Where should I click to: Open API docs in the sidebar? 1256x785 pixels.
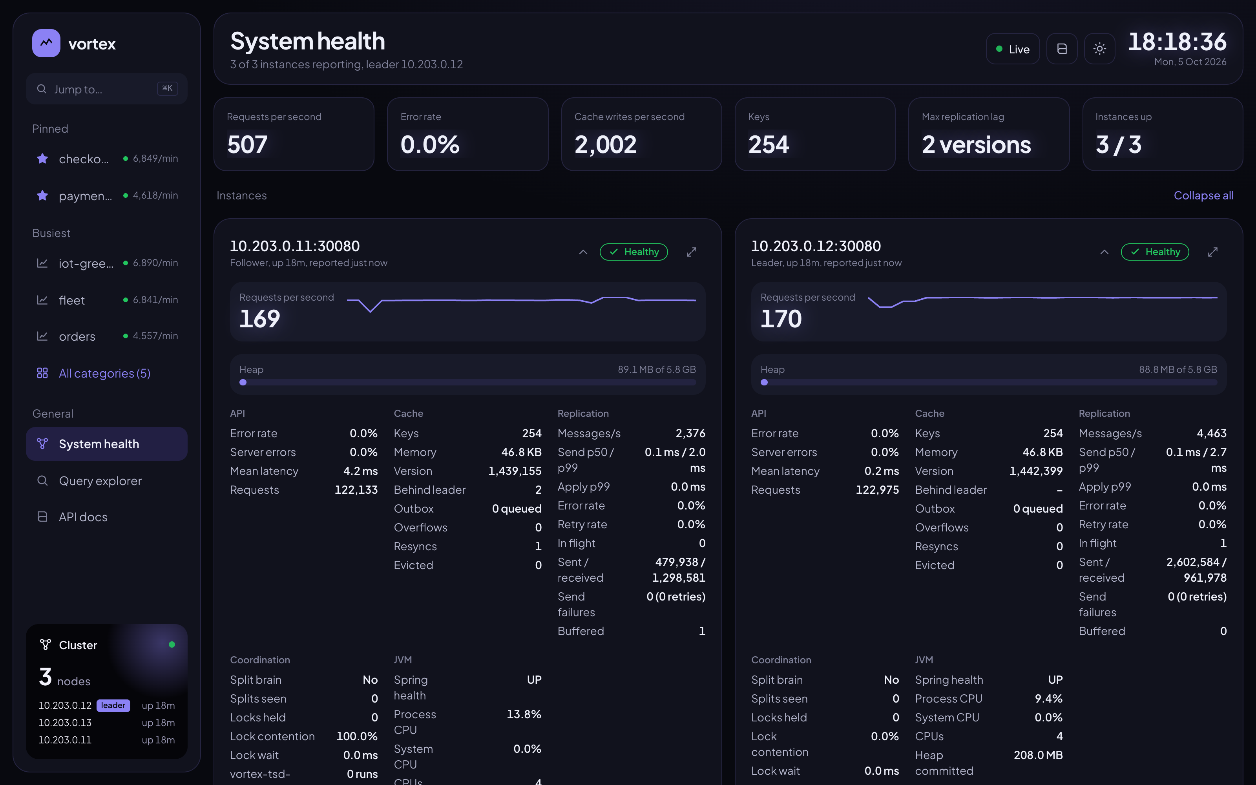point(106,517)
